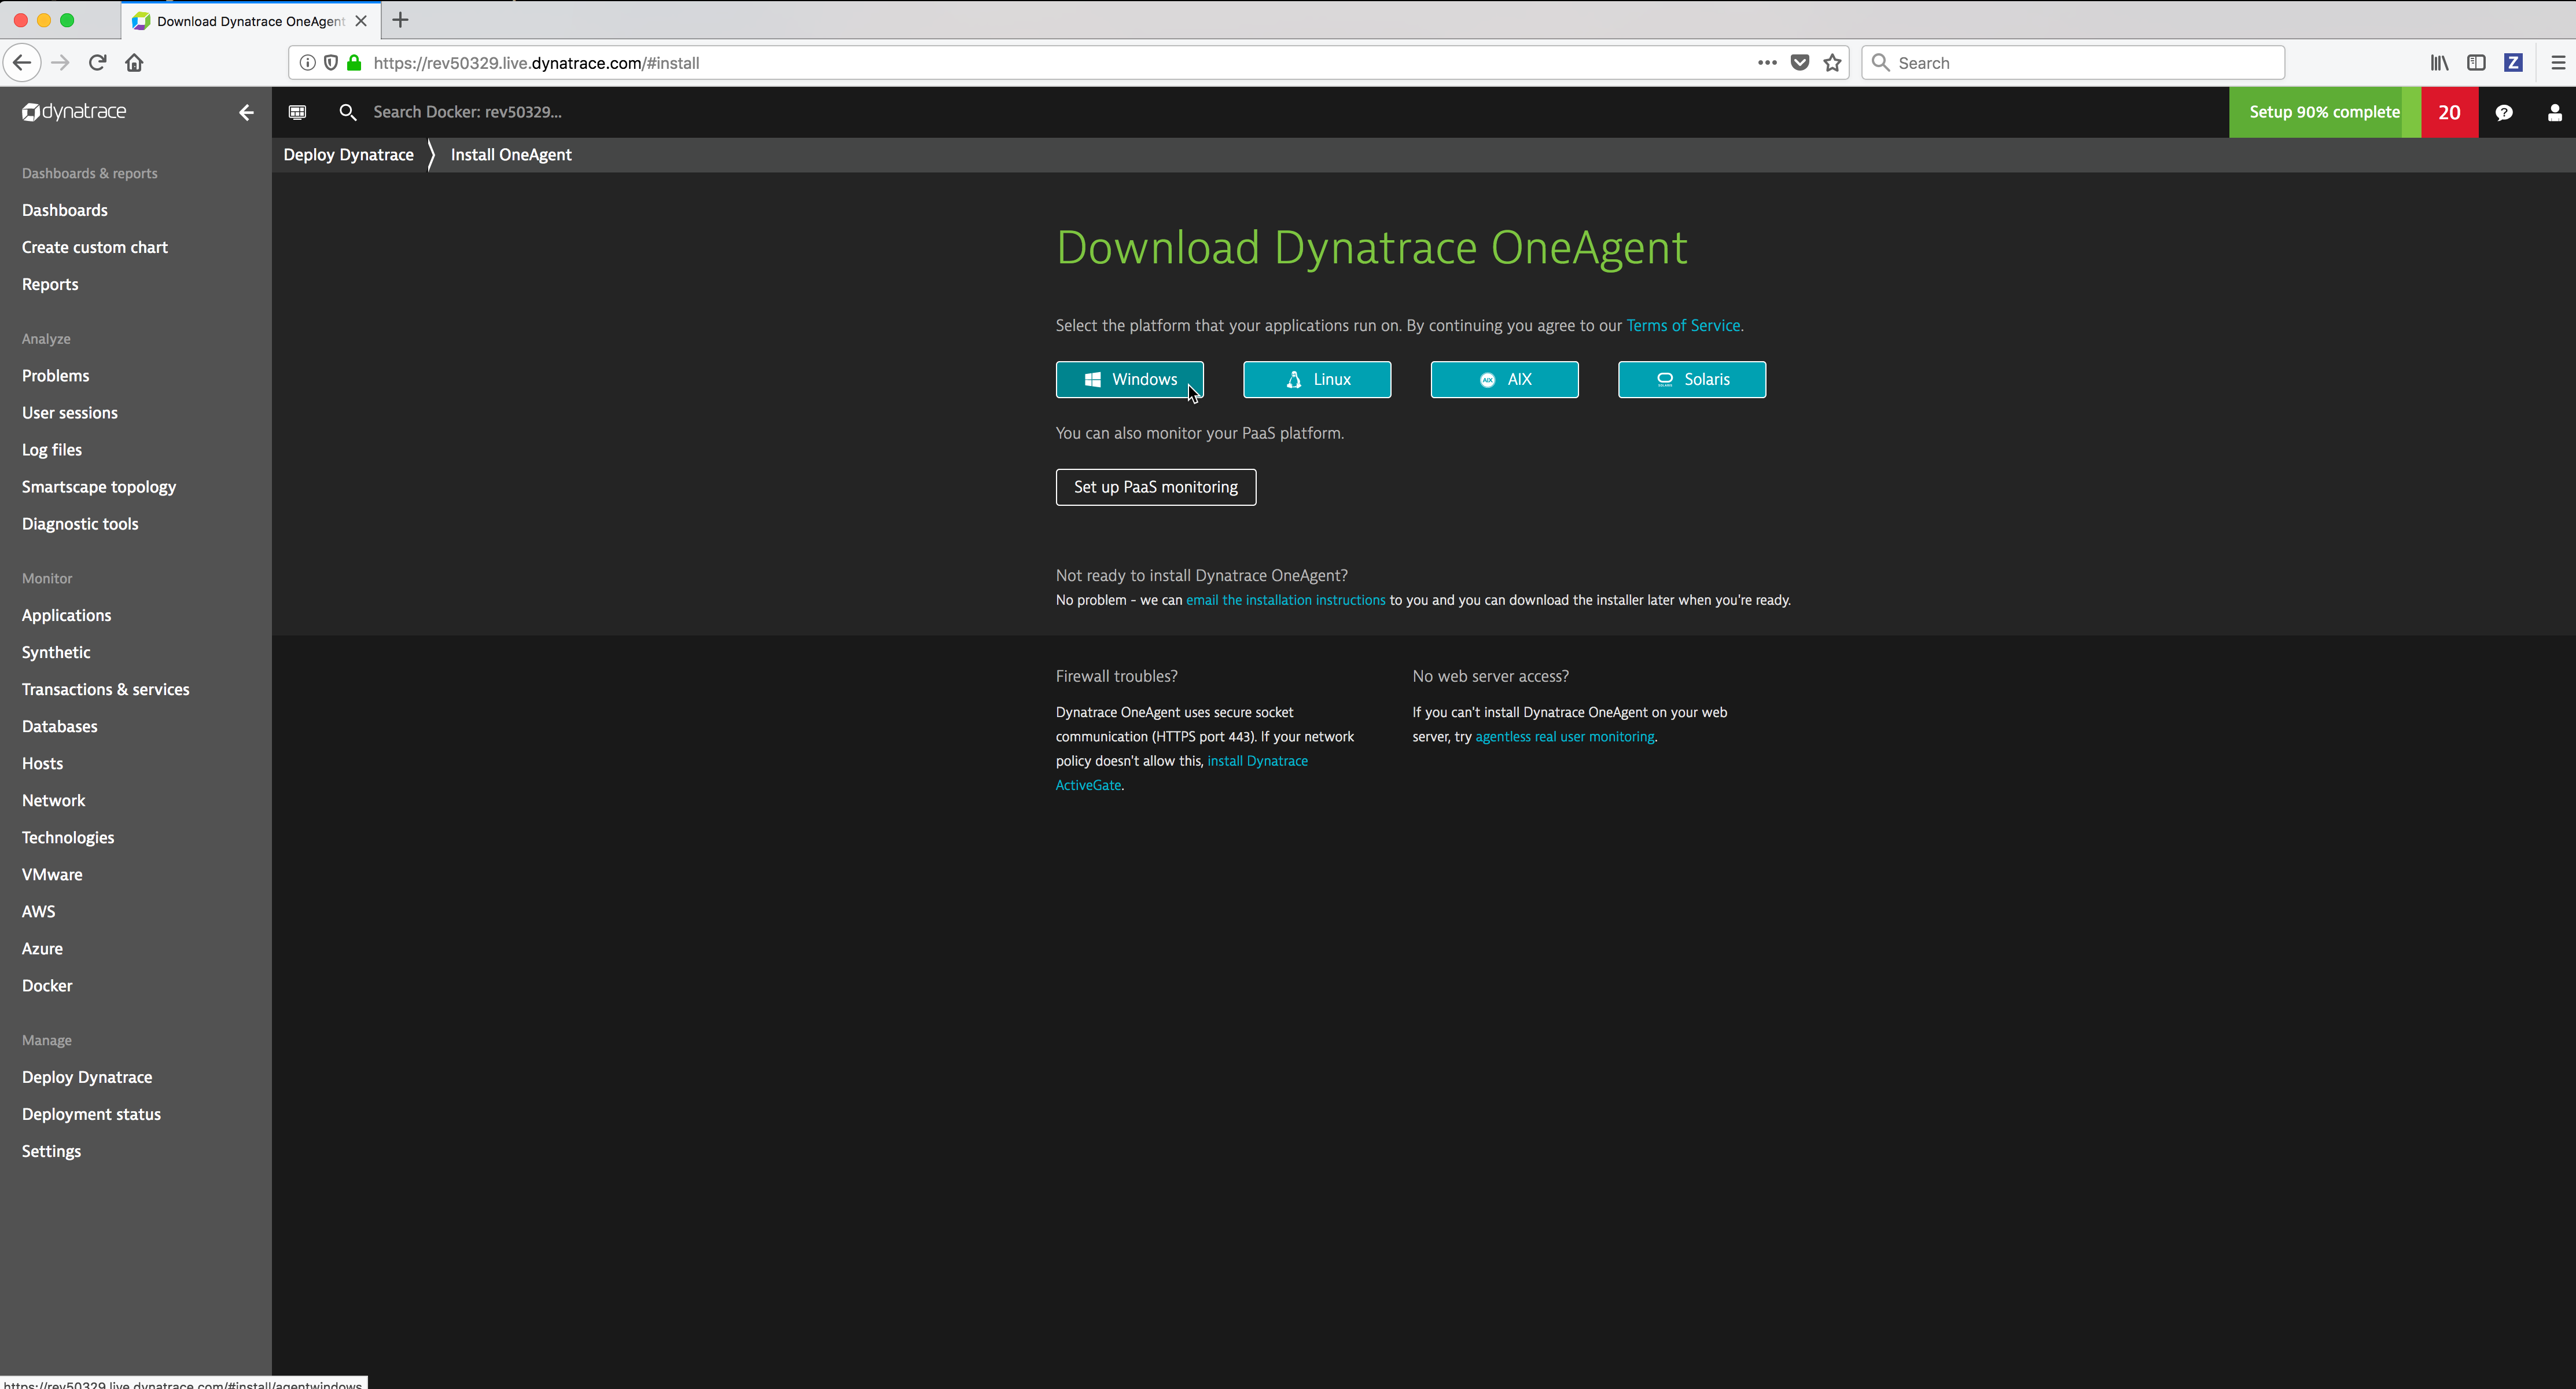
Task: Click the browser forward button
Action: (x=60, y=62)
